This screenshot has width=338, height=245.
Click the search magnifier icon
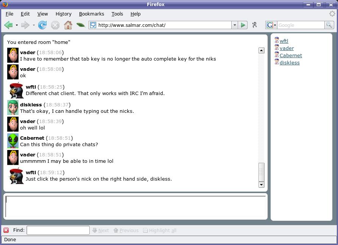click(329, 25)
